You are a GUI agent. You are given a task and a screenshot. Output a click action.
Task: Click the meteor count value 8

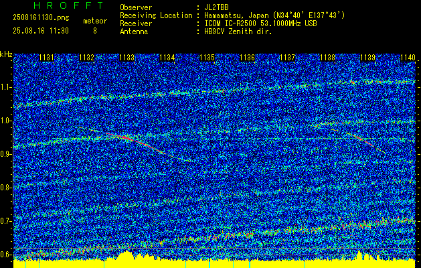pyautogui.click(x=95, y=31)
